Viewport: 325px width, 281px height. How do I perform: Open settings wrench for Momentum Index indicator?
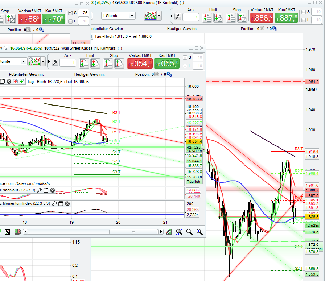54,204
